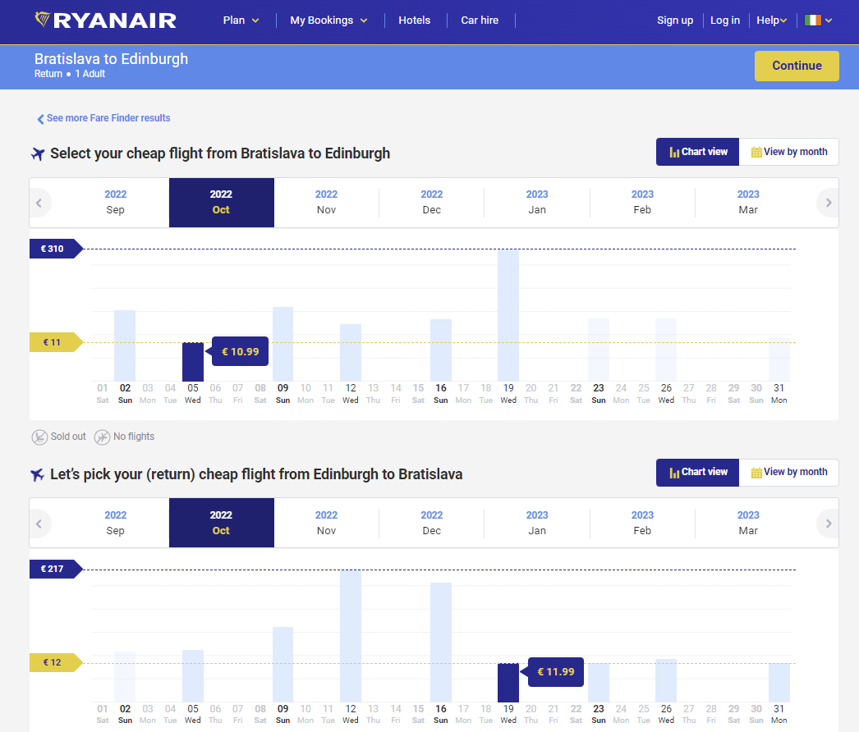This screenshot has width=859, height=732.
Task: Select 2023 Jan tab for return flight
Action: (x=537, y=524)
